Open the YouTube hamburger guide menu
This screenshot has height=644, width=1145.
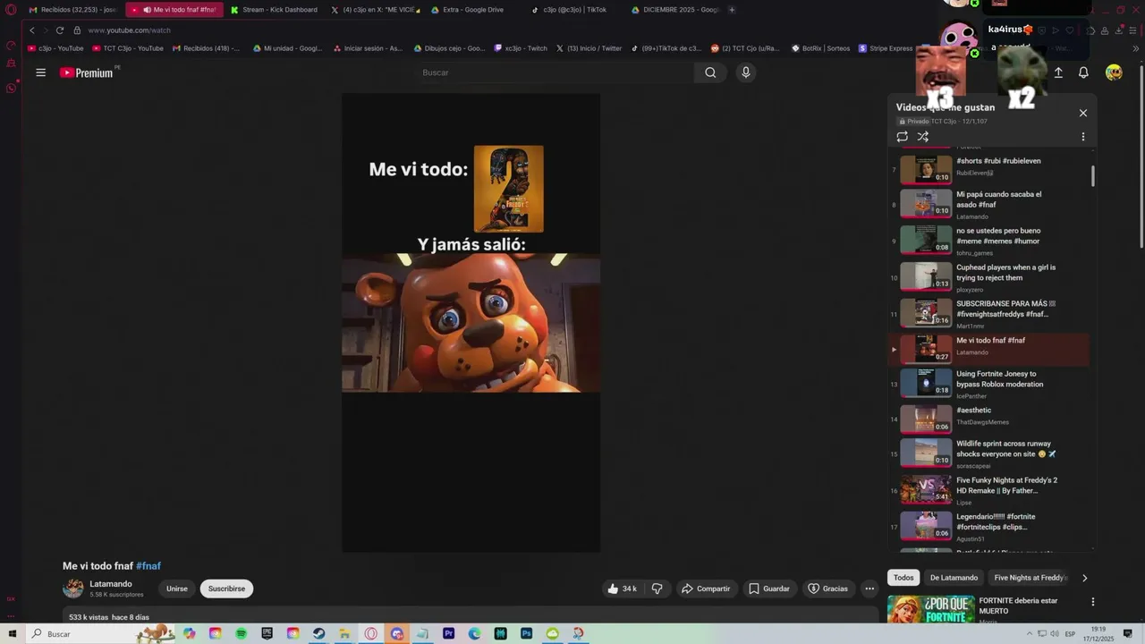click(x=40, y=72)
